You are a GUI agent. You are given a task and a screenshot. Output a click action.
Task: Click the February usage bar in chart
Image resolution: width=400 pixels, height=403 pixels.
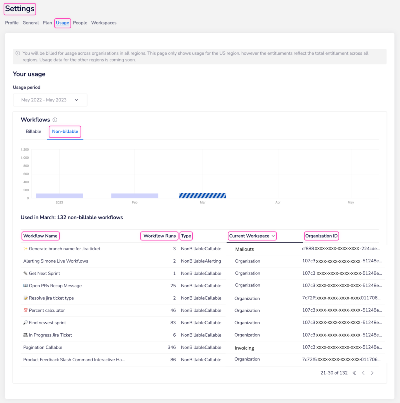tap(134, 196)
